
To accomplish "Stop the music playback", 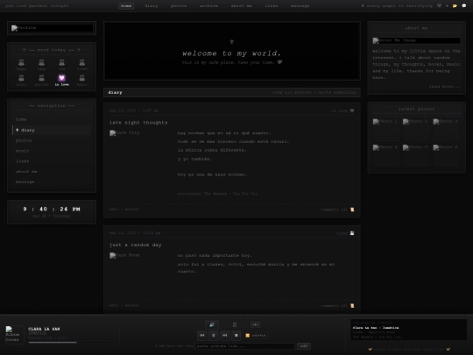I will 236,336.
